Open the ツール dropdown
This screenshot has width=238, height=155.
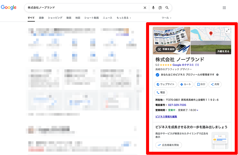click(x=167, y=18)
